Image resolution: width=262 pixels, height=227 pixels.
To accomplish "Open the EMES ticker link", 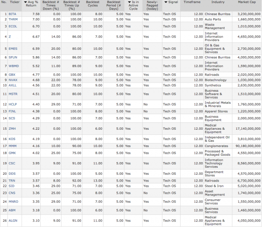I will (13, 49).
